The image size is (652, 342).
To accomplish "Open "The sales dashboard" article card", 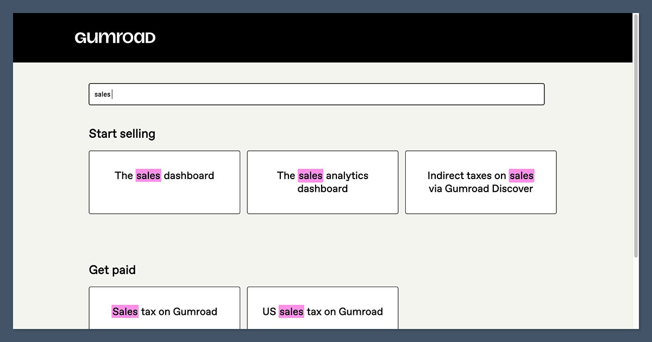I will tap(164, 182).
